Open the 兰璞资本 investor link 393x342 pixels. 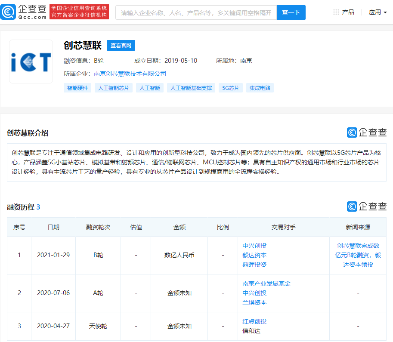point(254,302)
